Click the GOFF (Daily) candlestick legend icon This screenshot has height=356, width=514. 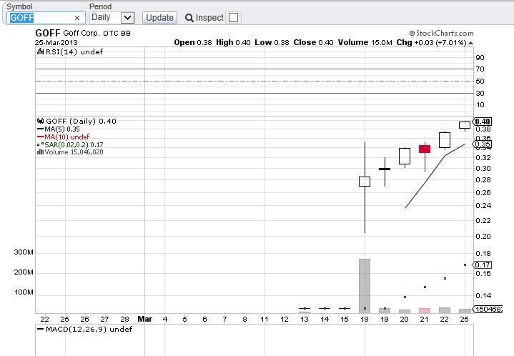[40, 121]
